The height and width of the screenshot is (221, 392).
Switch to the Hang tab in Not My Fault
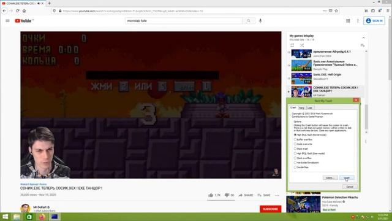301,108
